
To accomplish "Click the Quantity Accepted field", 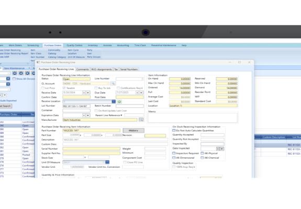I will (x=213, y=135).
